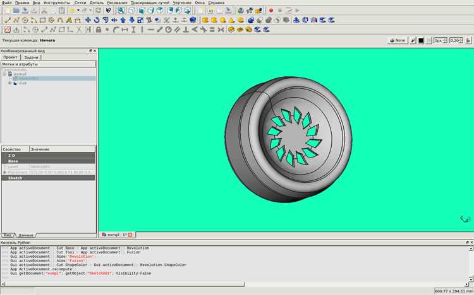Image resolution: width=474 pixels, height=295 pixels.
Task: Click the blue Downgrade arrow icon
Action: 132,20
